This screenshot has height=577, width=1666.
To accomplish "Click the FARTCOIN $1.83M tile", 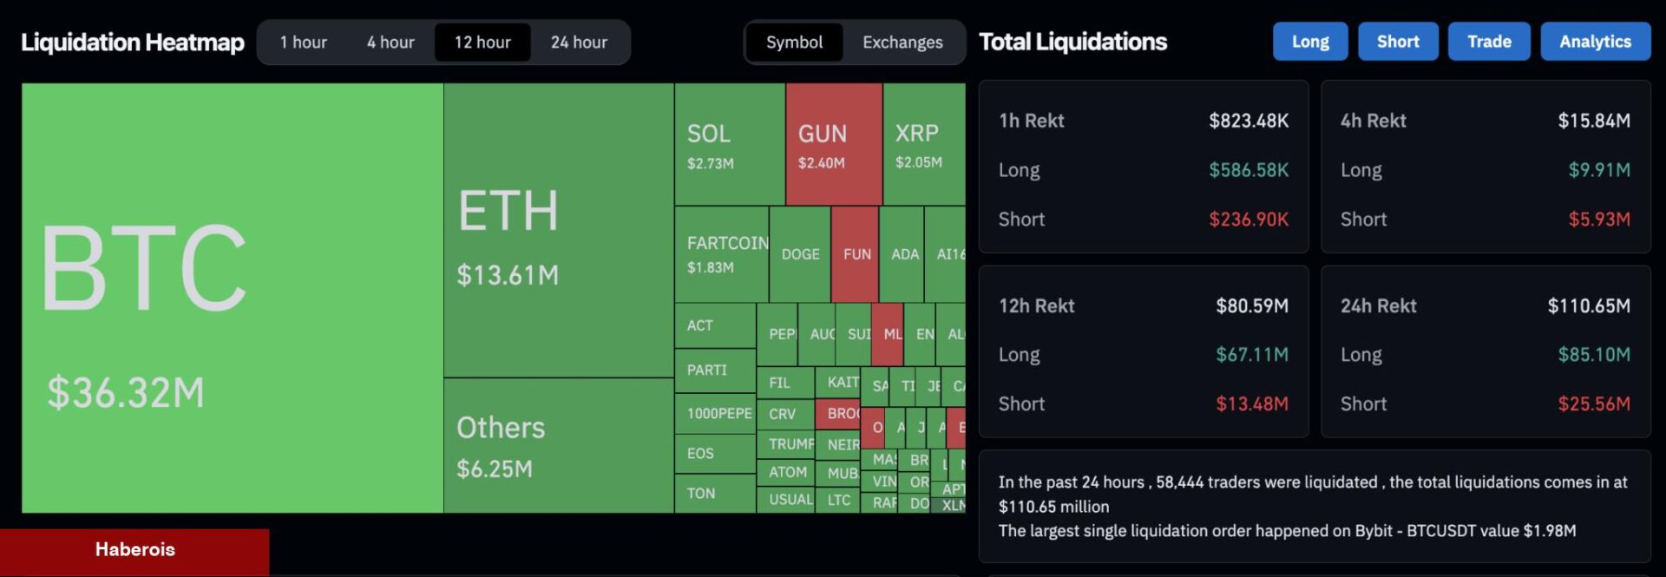I will 721,254.
